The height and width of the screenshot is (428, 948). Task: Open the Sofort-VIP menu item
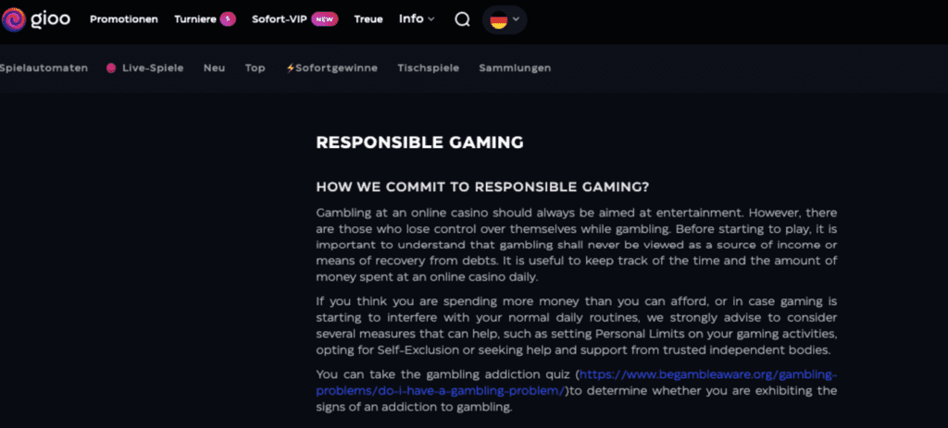(x=281, y=19)
